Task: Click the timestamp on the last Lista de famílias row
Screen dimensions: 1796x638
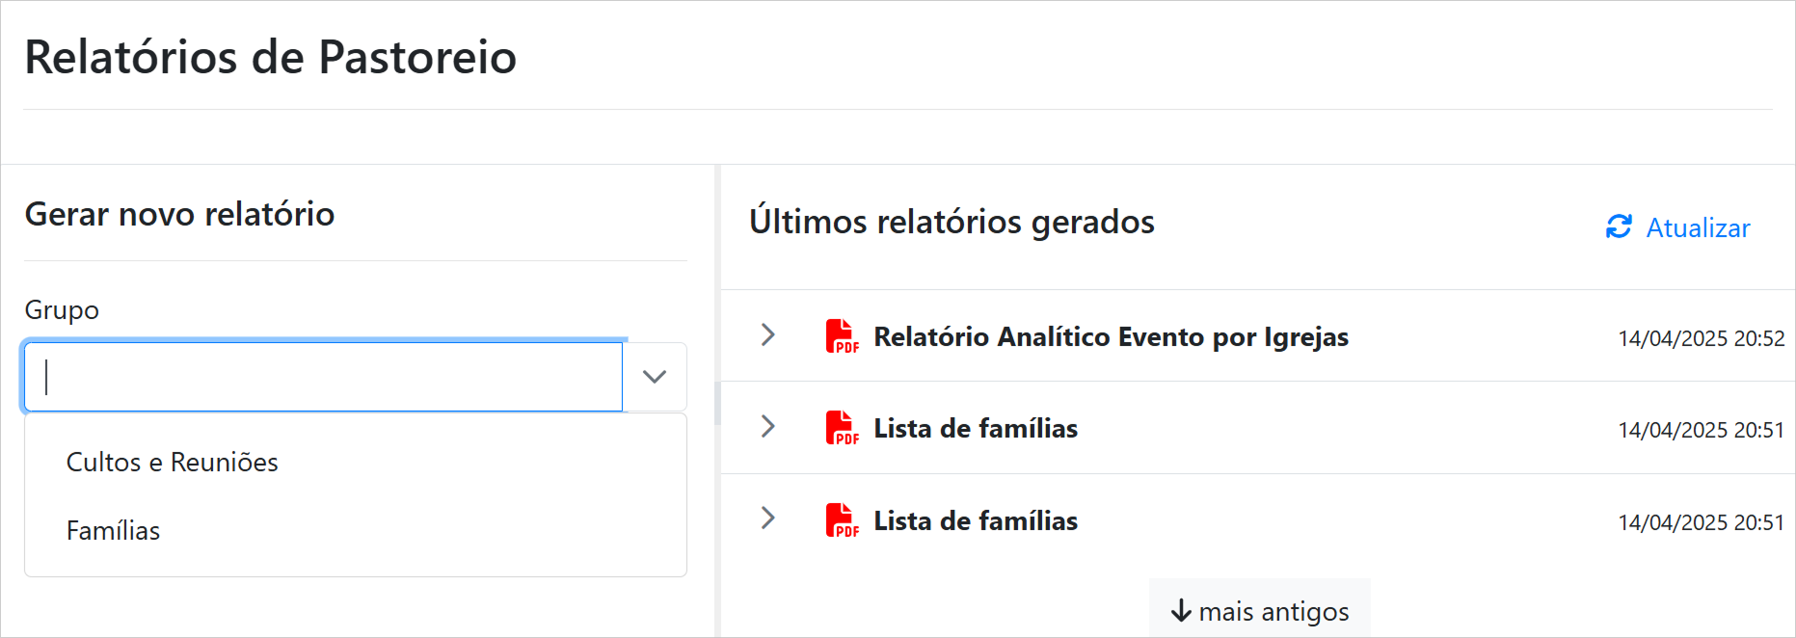Action: click(x=1701, y=522)
